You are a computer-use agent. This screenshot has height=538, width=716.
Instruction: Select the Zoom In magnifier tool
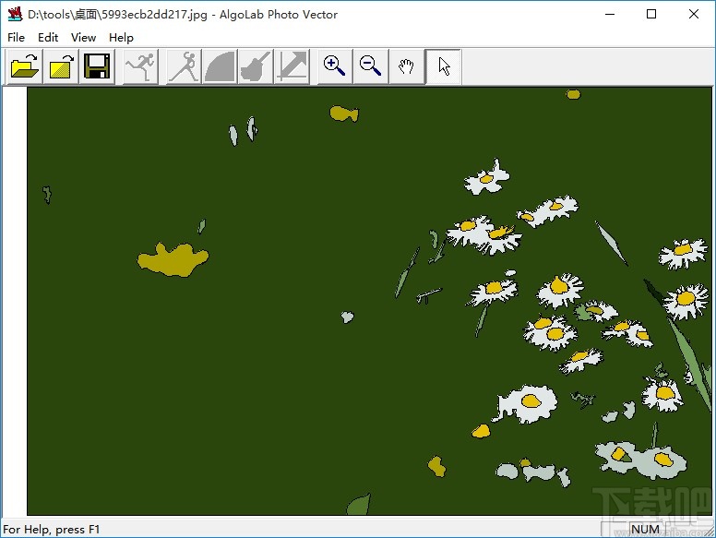coord(335,66)
